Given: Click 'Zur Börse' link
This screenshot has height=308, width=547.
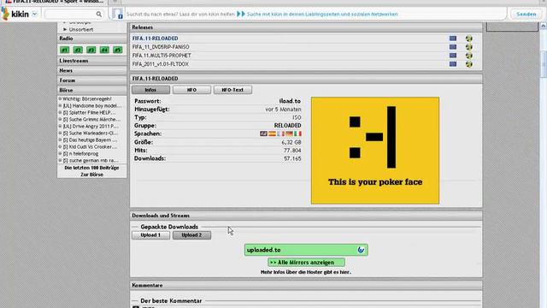Looking at the screenshot, I should [91, 175].
